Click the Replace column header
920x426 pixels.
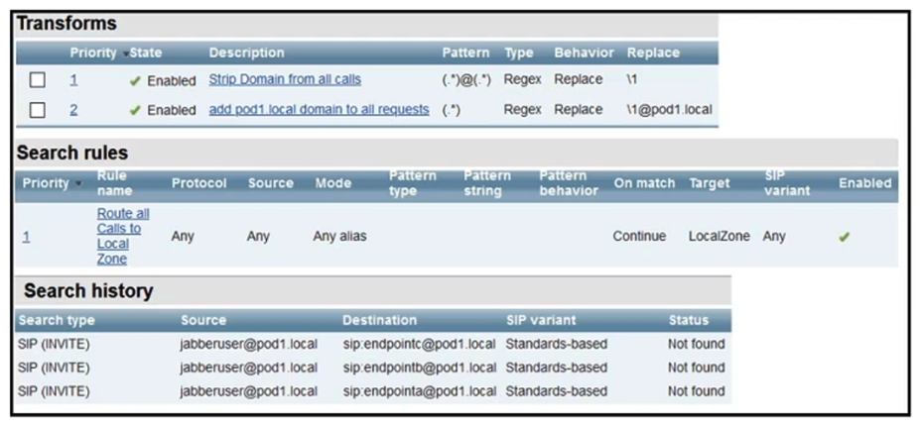pos(653,53)
